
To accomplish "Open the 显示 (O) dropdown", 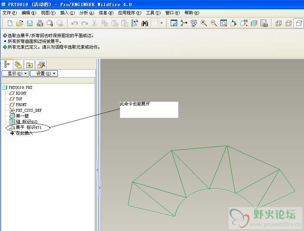I will tap(15, 74).
